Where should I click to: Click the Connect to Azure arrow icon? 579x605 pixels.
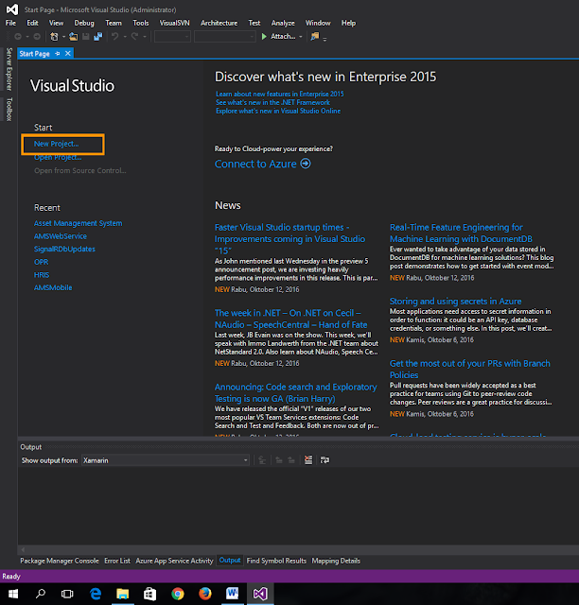tap(306, 164)
